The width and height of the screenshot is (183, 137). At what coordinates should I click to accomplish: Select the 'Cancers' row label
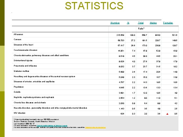[18, 39]
